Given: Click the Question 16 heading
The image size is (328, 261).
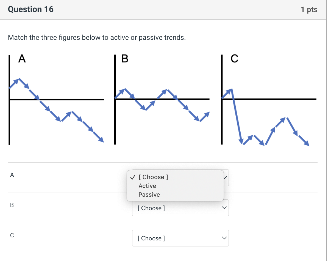Looking at the screenshot, I should 31,10.
